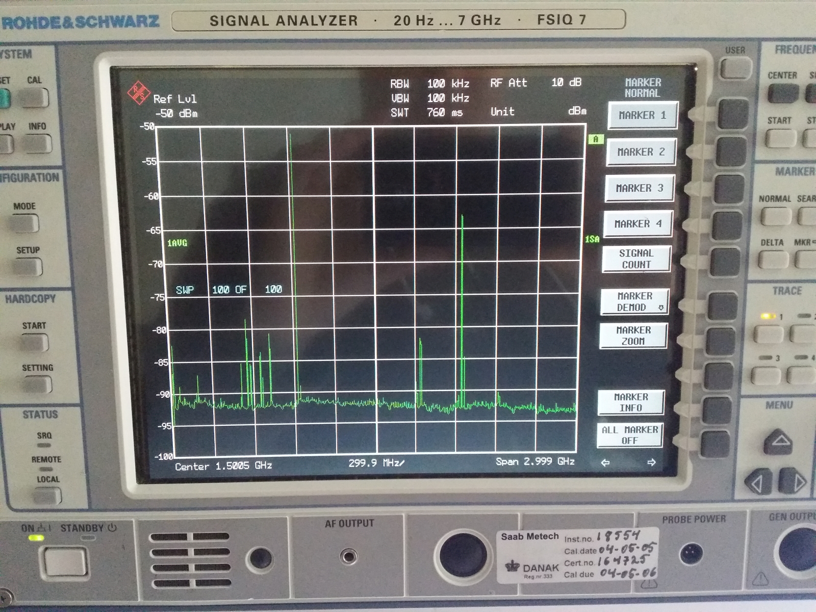Viewport: 816px width, 612px height.
Task: Push the unlabeled hardware key beneath MARKER ZOOM's key
Action: click(x=719, y=377)
